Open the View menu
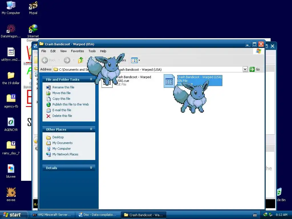Screen dimensions: 292x219 point(63,51)
